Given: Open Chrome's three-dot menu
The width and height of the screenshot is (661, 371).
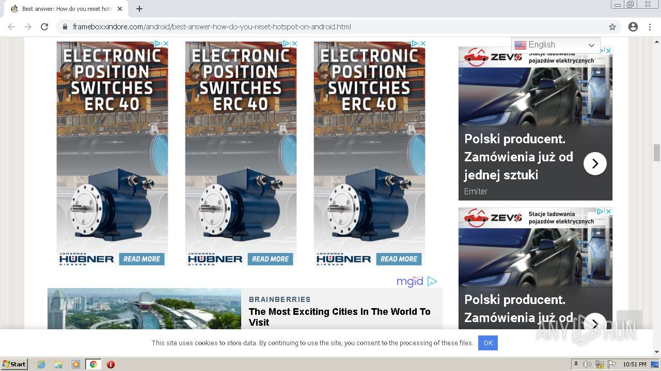Looking at the screenshot, I should click(x=650, y=27).
